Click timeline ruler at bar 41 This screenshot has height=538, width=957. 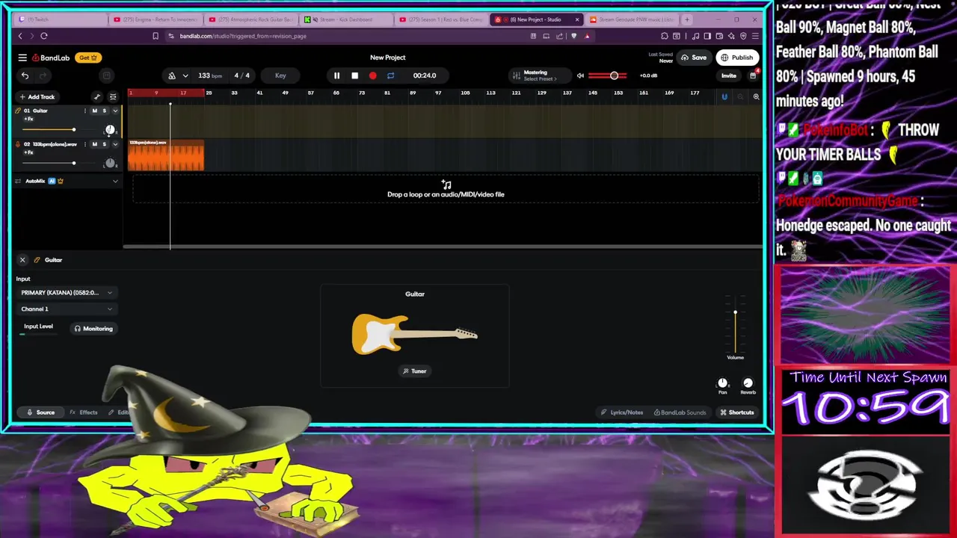coord(259,93)
